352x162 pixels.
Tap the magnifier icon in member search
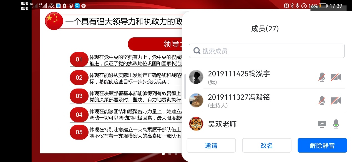(197, 51)
